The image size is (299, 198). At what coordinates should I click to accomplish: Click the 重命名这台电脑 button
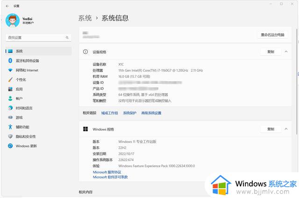point(272,35)
